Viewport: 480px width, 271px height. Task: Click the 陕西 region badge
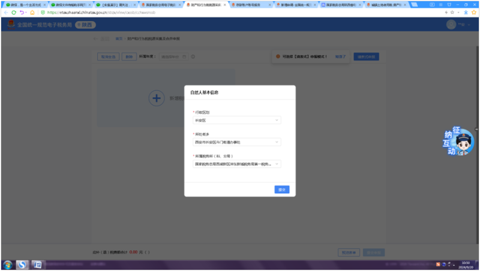[85, 25]
